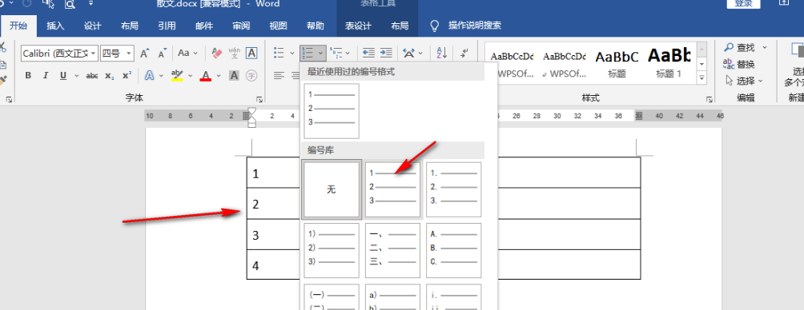This screenshot has height=310, width=804.
Task: Increase paragraph indent
Action: (386, 53)
